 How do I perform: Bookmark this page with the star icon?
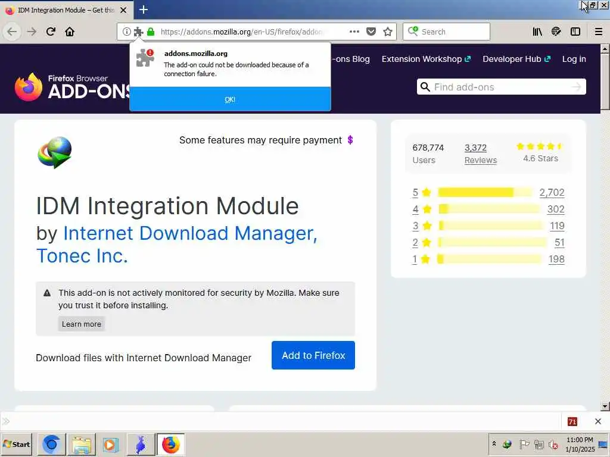pyautogui.click(x=387, y=32)
